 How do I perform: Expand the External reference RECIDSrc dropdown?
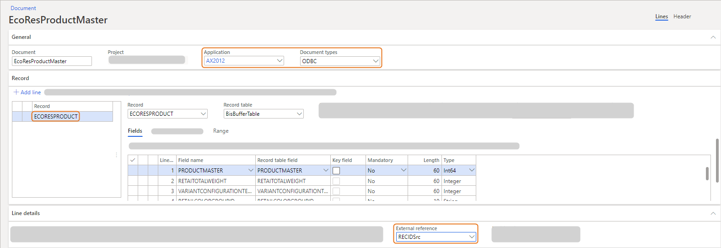(x=472, y=237)
